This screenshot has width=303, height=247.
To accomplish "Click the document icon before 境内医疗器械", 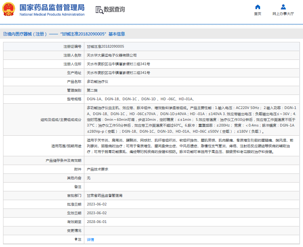I will click(x=5, y=34).
